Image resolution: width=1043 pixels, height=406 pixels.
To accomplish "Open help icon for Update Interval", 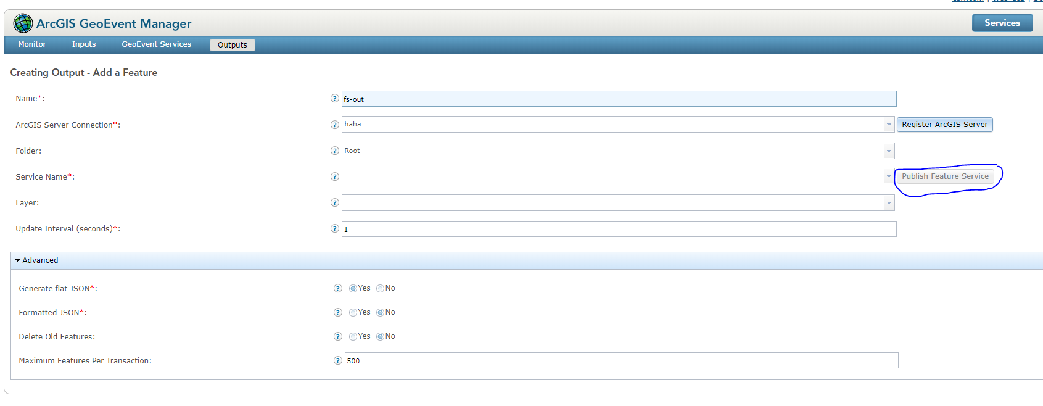I will point(335,228).
